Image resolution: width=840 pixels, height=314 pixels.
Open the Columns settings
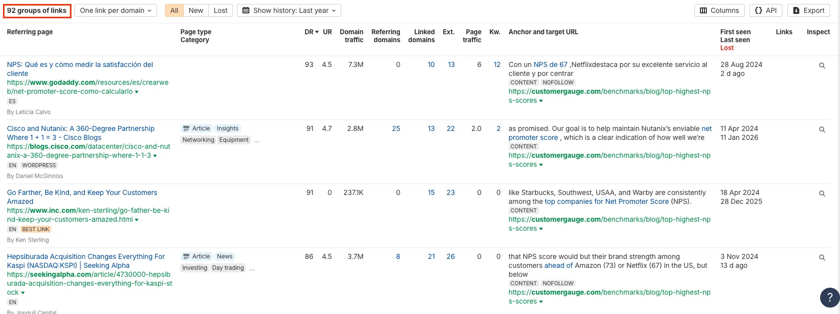coord(719,10)
